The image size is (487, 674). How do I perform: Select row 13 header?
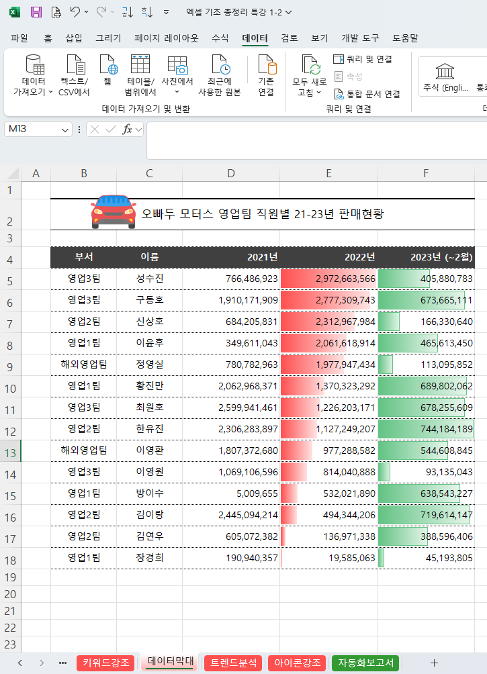point(10,452)
